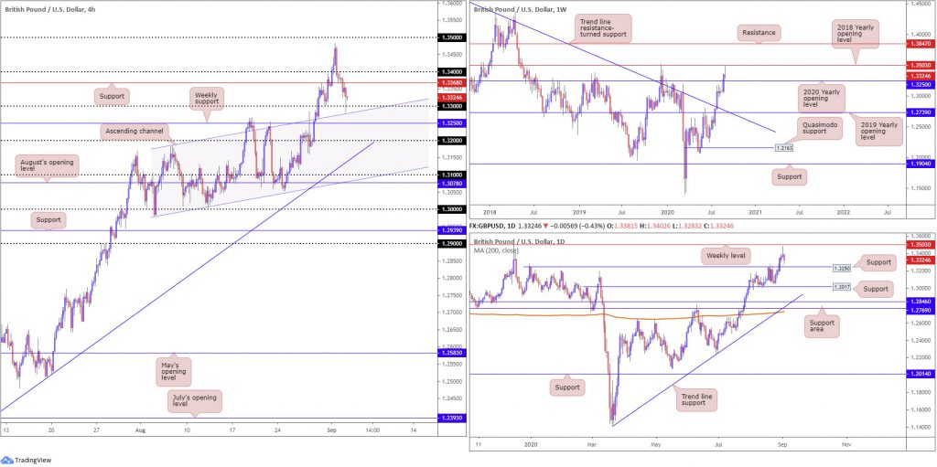Click the black 1.32000 round-number label
Image resolution: width=937 pixels, height=467 pixels.
pos(450,141)
